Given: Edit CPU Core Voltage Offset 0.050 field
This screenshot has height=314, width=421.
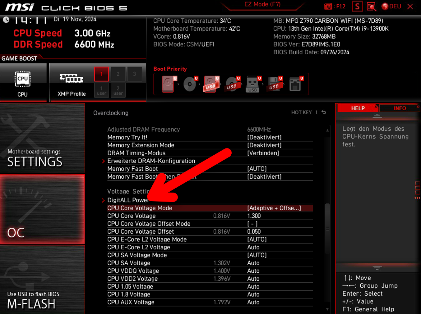Looking at the screenshot, I should click(x=254, y=232).
